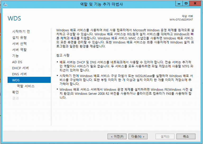Maximize the wizard window

pos(186,3)
